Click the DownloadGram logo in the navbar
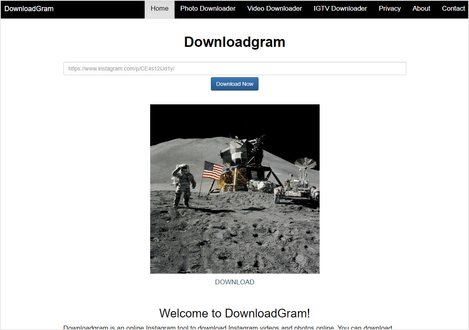 click(x=28, y=8)
